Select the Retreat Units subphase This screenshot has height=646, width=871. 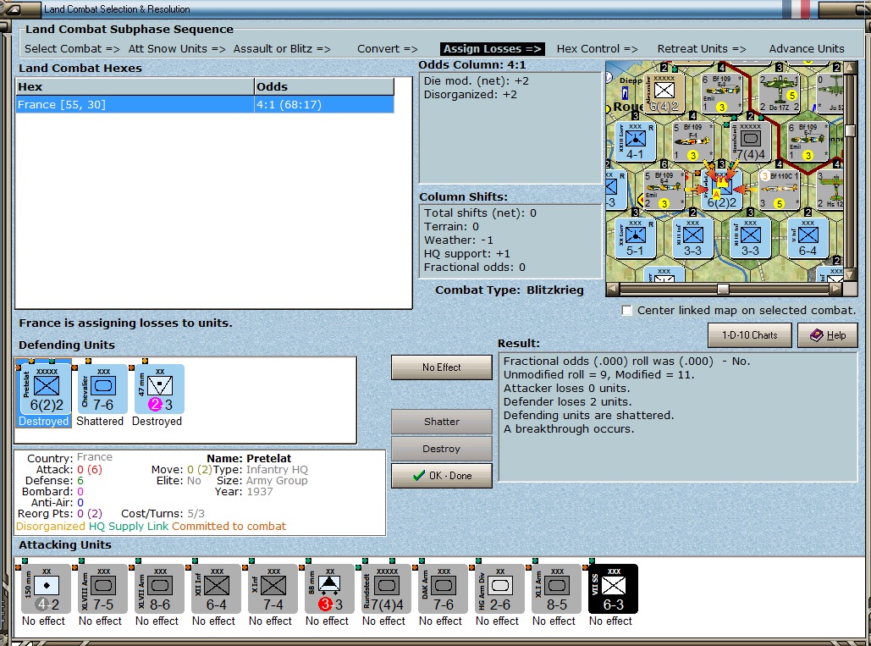(702, 49)
